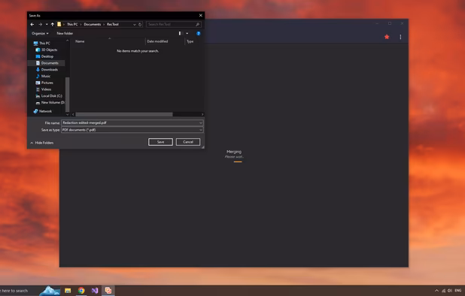Create a New folder
Image resolution: width=465 pixels, height=296 pixels.
click(65, 34)
